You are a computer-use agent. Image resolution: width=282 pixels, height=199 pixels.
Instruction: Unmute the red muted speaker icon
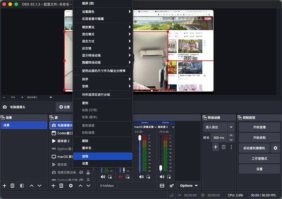121,177
